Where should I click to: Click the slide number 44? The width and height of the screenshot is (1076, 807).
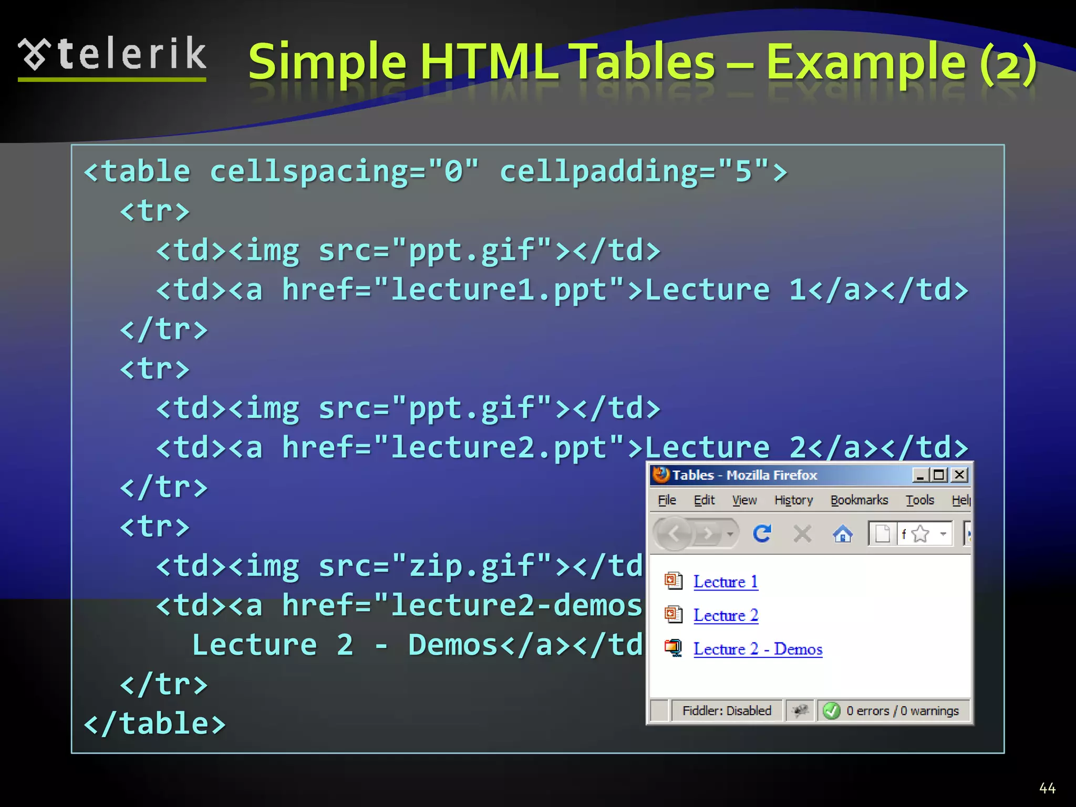1047,788
